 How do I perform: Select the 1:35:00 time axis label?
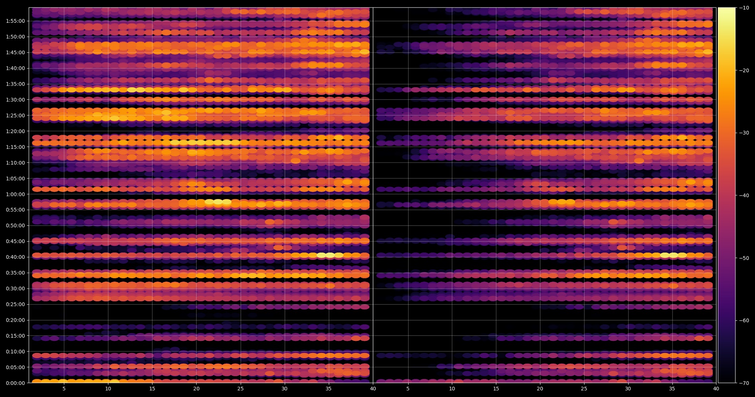click(15, 84)
